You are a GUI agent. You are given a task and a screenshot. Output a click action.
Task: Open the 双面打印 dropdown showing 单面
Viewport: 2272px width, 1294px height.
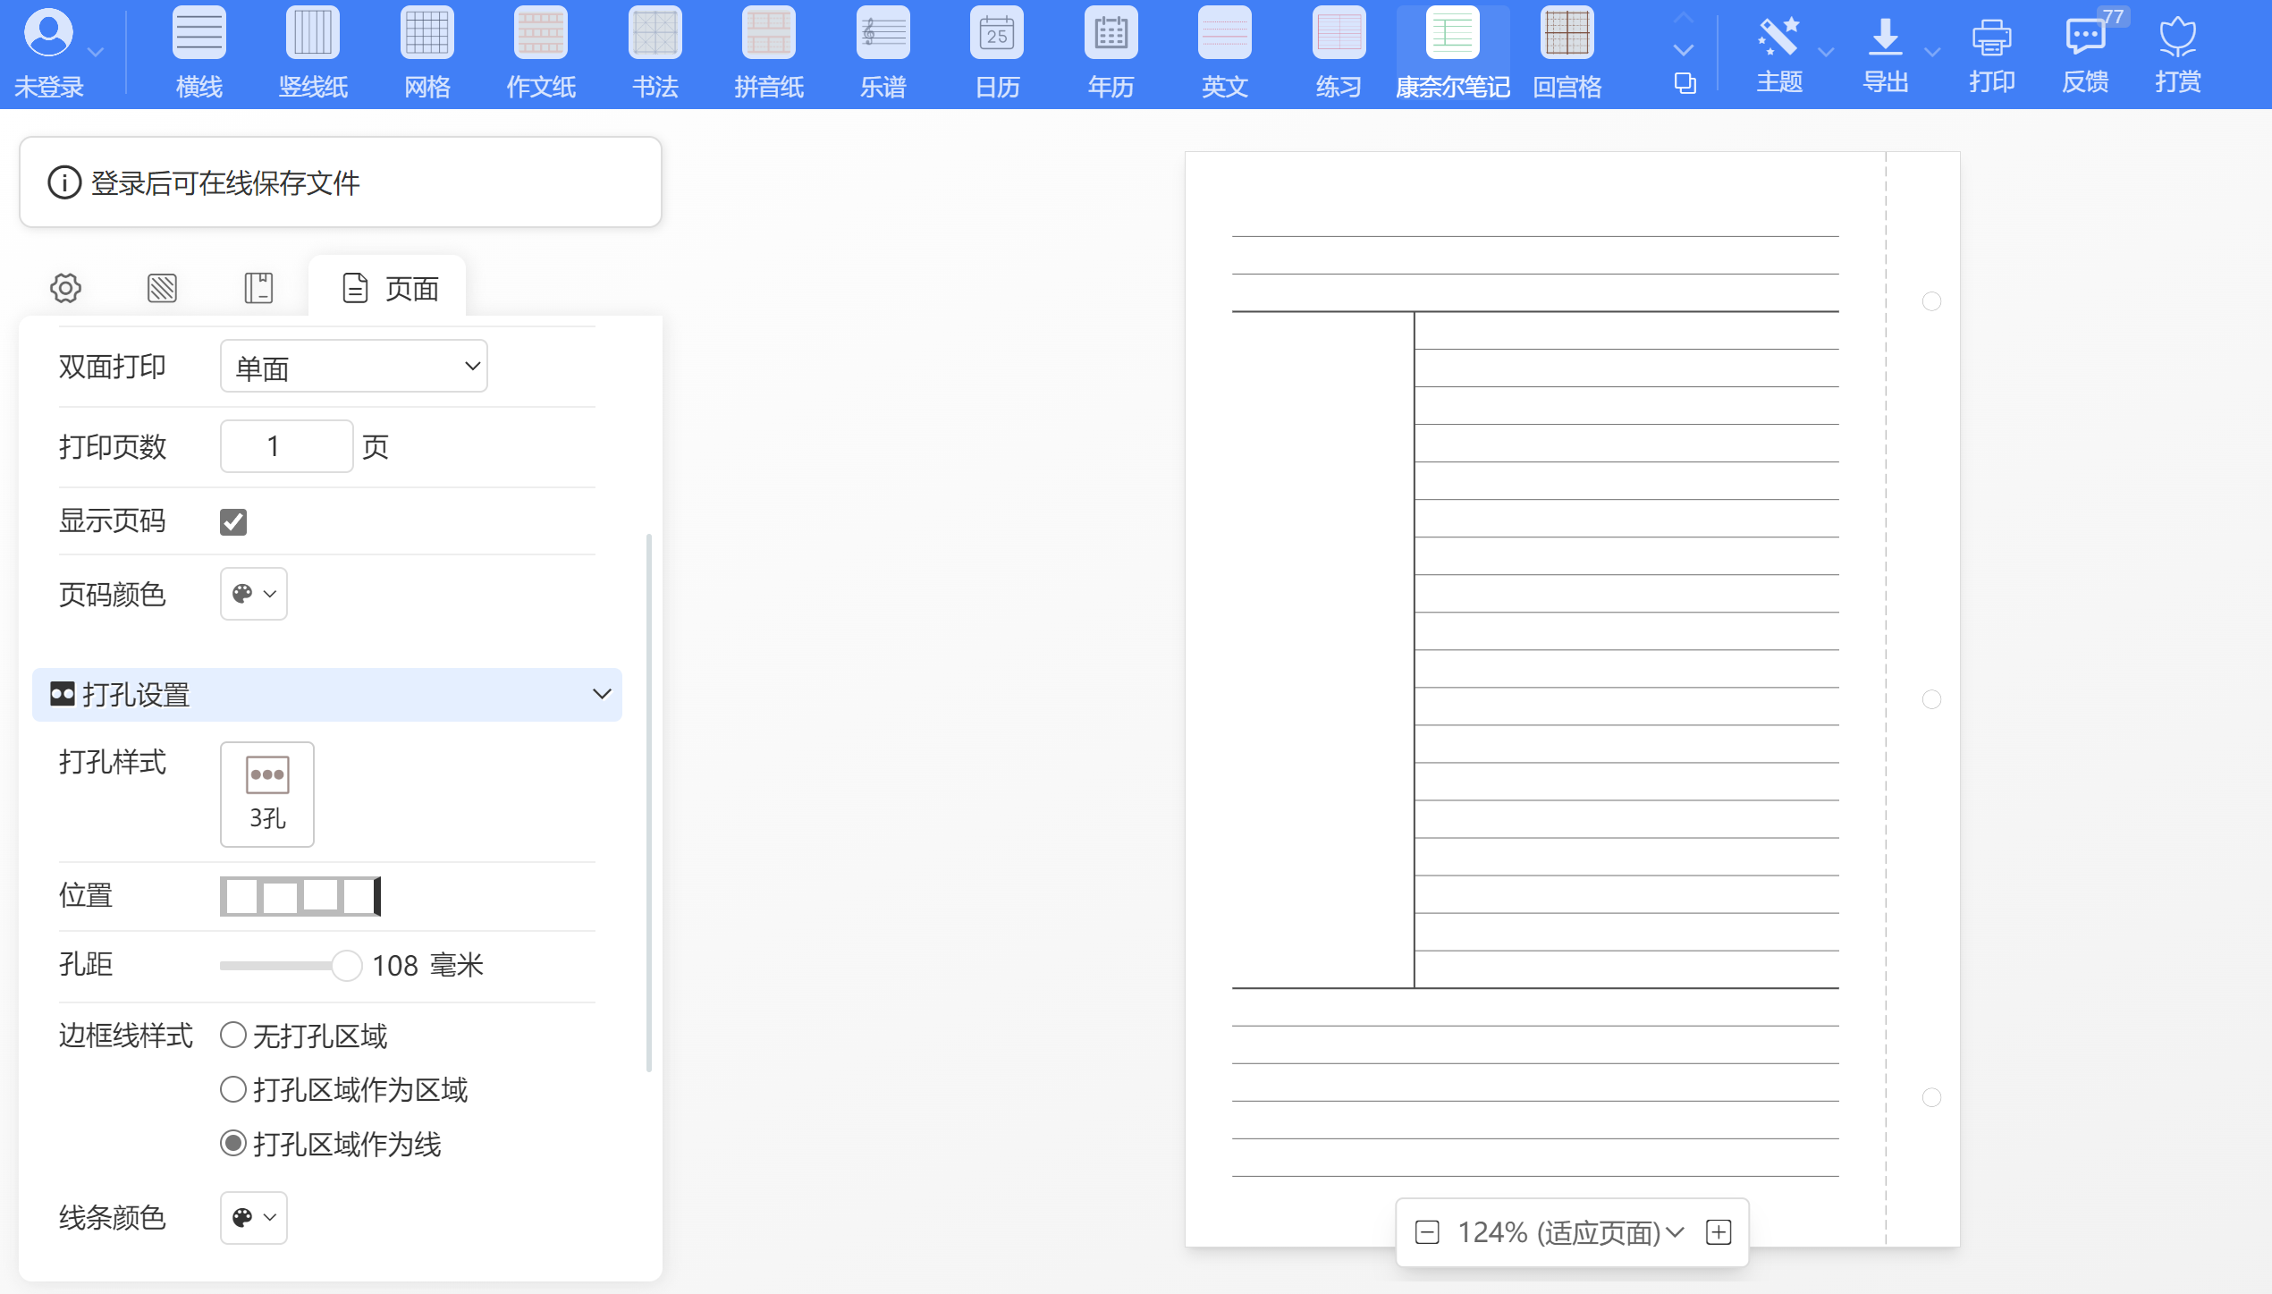click(353, 367)
